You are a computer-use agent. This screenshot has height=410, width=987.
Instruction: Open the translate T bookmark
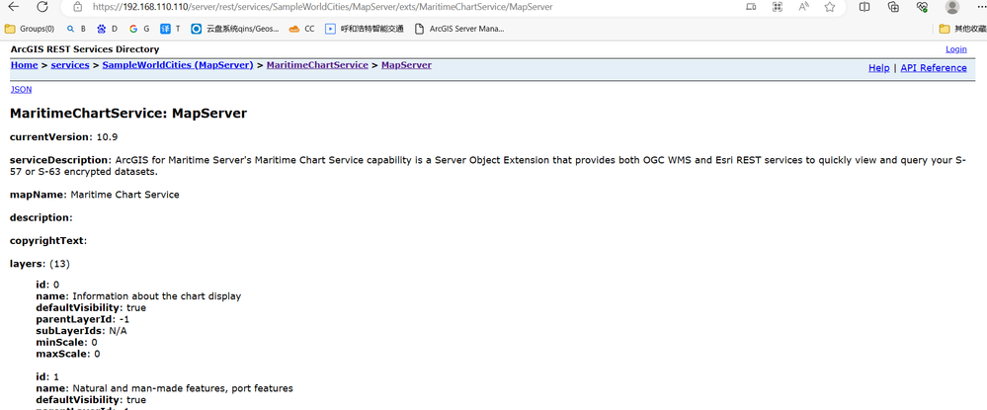click(x=170, y=29)
